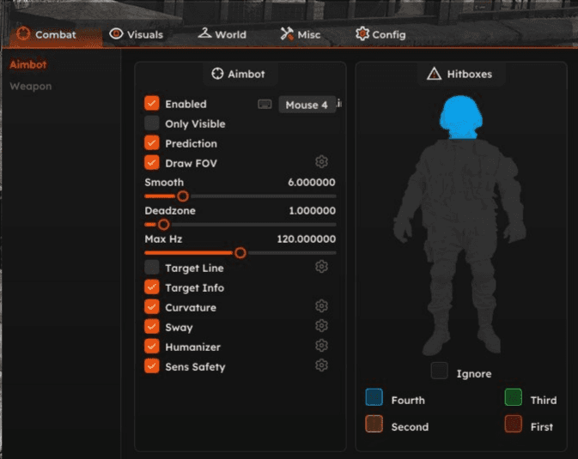This screenshot has width=578, height=459.
Task: Click the Aimbot panel crosshair icon
Action: (217, 74)
